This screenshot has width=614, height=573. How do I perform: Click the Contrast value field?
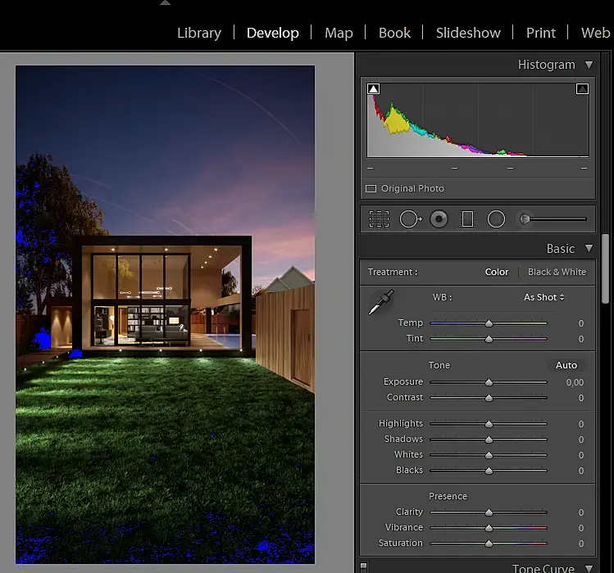(581, 398)
